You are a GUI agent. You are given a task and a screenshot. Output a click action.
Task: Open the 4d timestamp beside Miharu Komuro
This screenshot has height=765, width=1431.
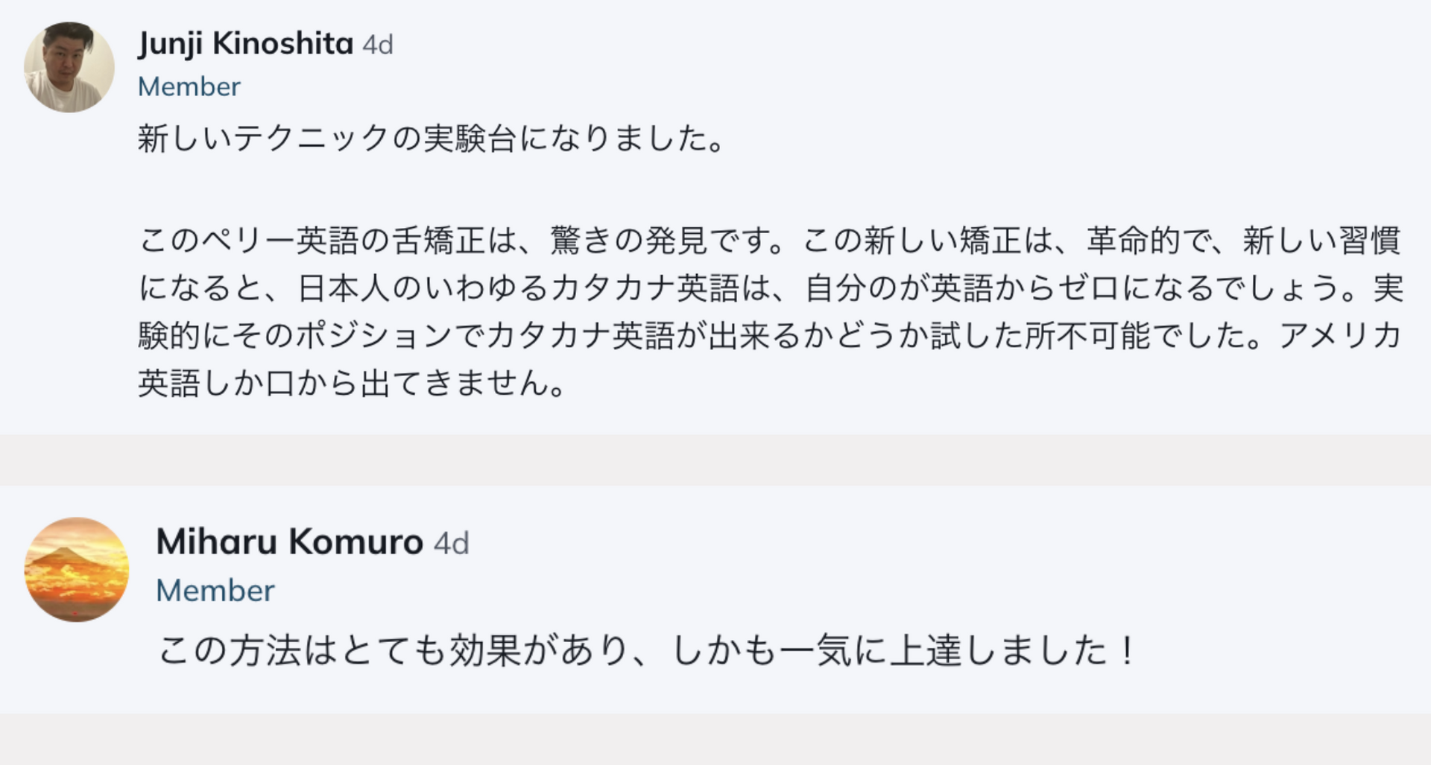[x=452, y=543]
